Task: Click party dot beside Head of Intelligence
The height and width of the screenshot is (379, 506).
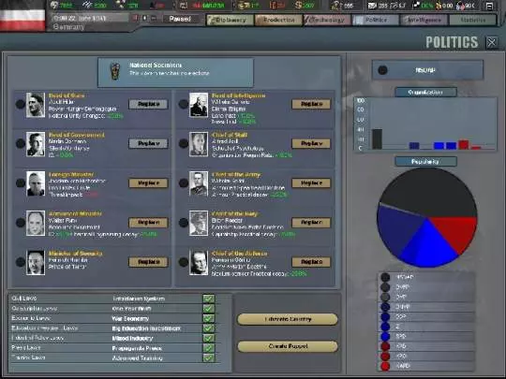Action: point(184,104)
